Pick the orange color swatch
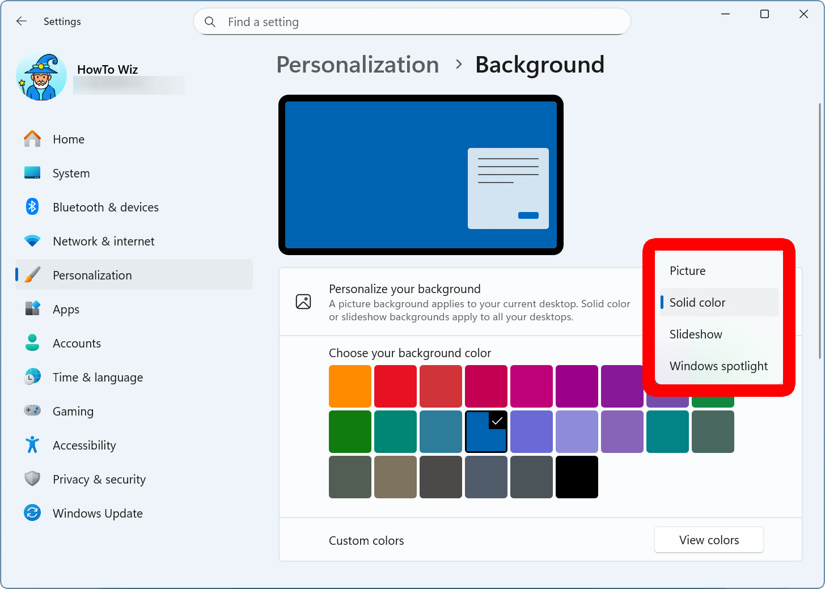The width and height of the screenshot is (825, 589). coord(350,386)
